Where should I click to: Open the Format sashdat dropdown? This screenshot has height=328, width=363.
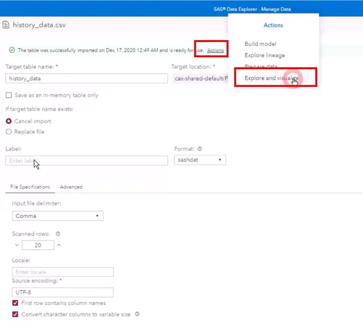(199, 160)
